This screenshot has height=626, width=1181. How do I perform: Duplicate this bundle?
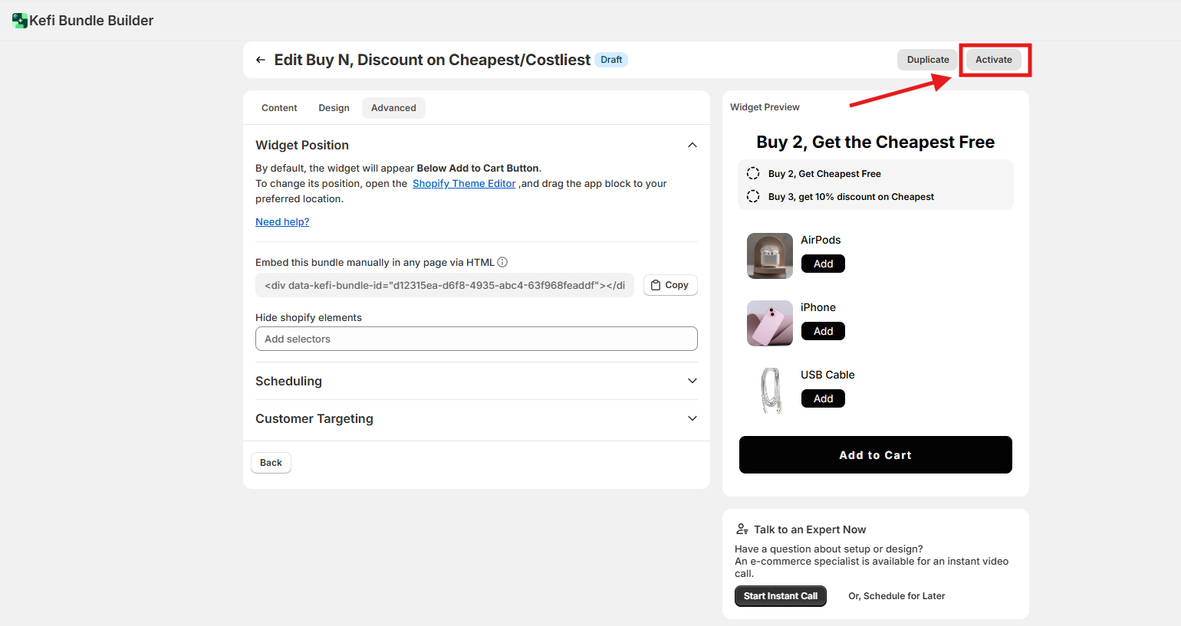928,60
